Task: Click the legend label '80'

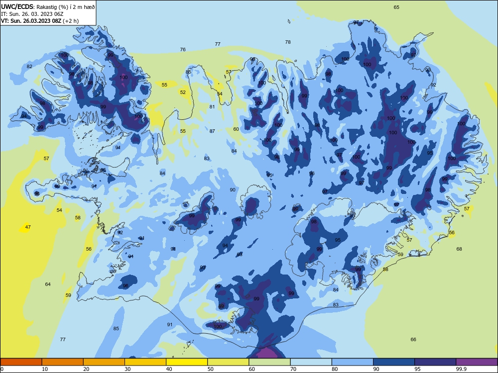Action: [335, 369]
